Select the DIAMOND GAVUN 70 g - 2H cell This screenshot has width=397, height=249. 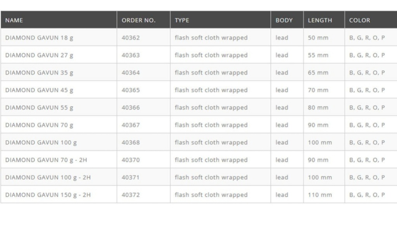point(46,160)
